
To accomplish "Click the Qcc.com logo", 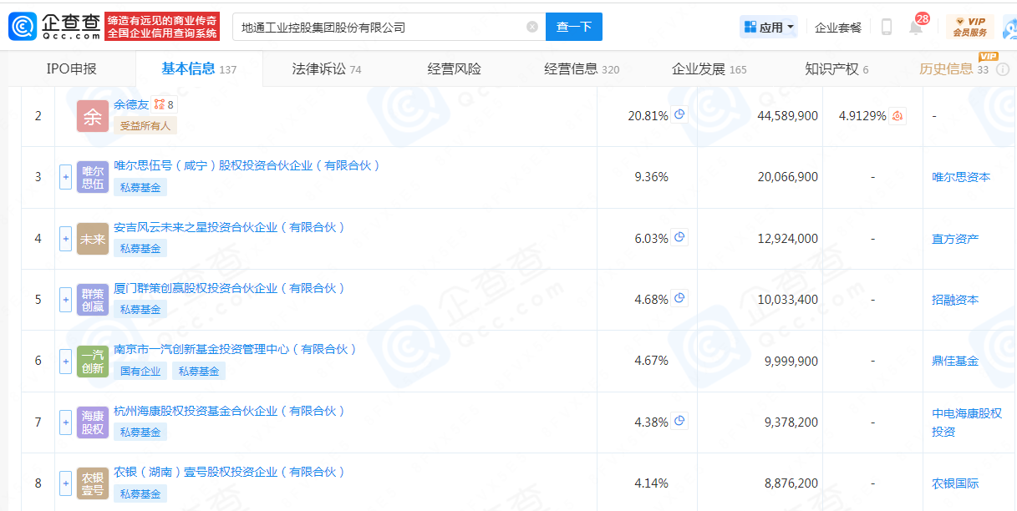I will coord(54,27).
